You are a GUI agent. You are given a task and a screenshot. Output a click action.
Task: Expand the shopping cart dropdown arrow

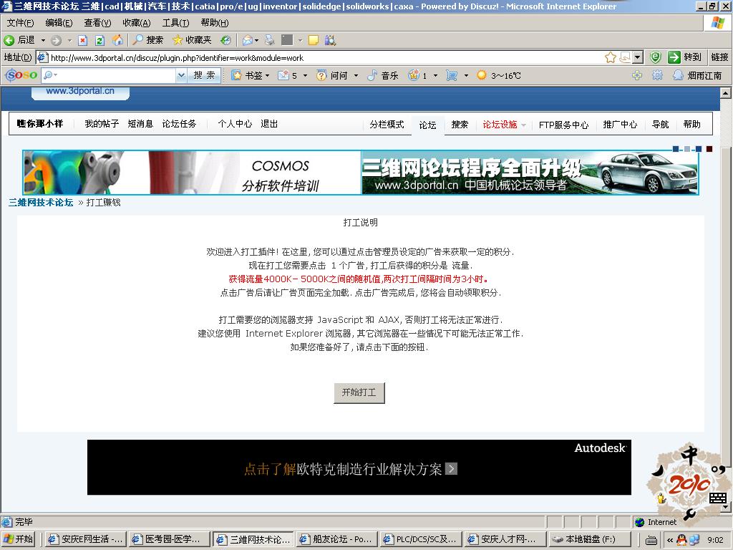click(x=466, y=75)
